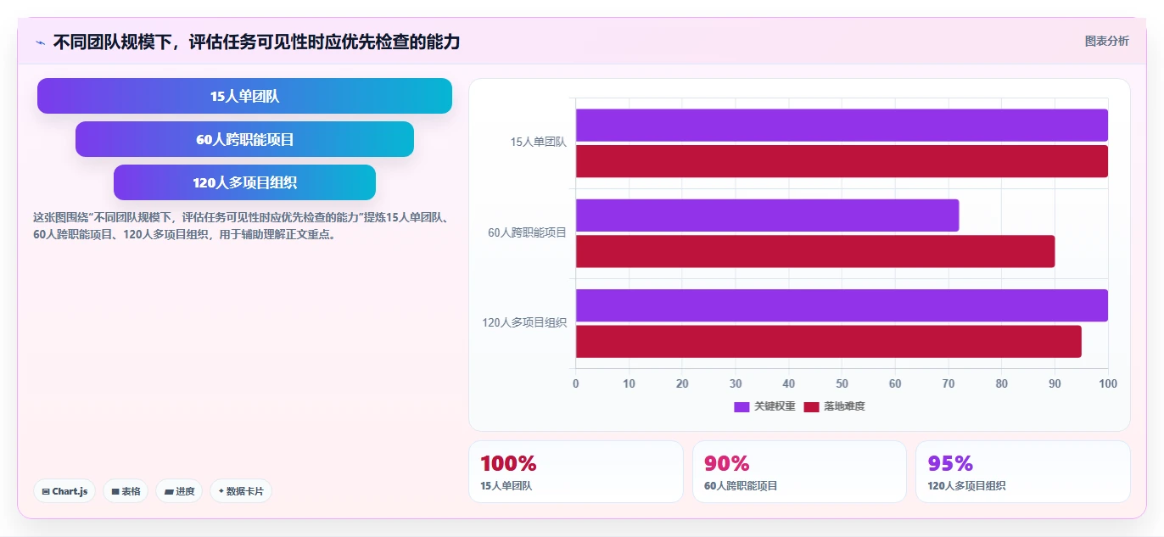The width and height of the screenshot is (1164, 537).
Task: Select the 120人多项目组织 funnel bar
Action: tap(244, 182)
